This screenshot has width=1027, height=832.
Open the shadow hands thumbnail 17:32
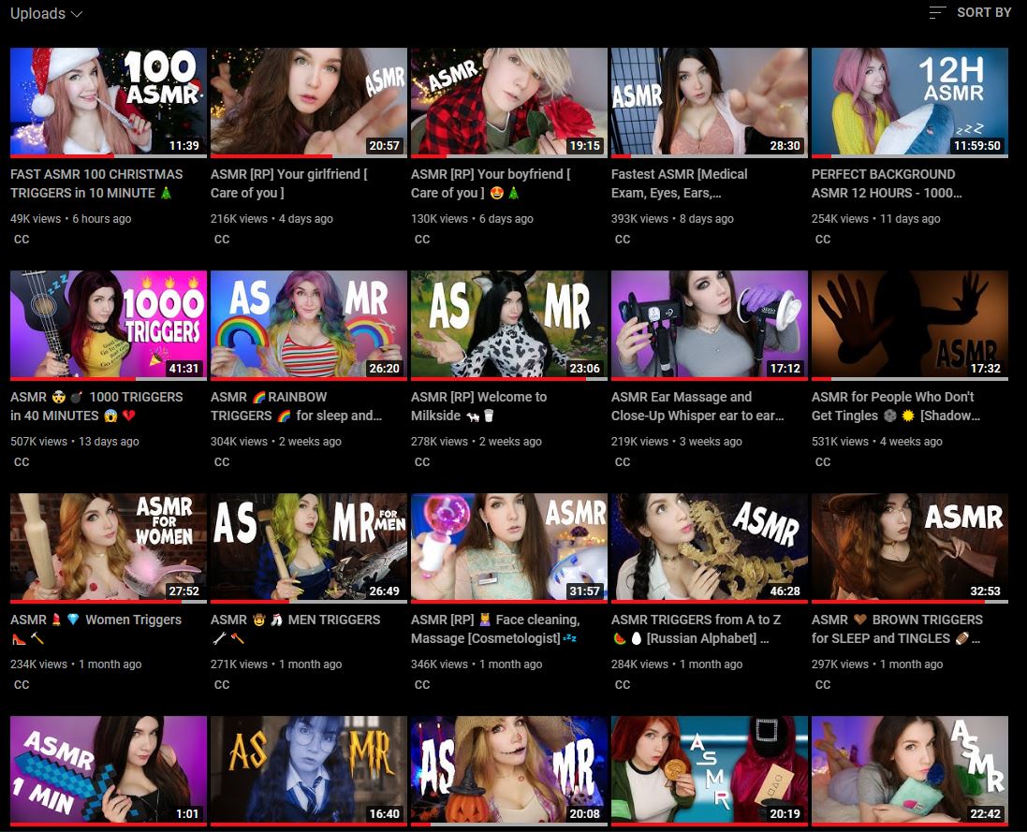pos(910,325)
